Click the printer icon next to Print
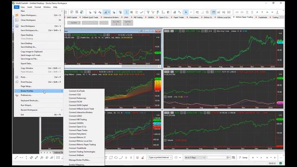The width and height of the screenshot is (297, 167). coord(17,77)
